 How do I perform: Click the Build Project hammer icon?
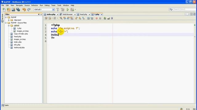click(x=58, y=9)
